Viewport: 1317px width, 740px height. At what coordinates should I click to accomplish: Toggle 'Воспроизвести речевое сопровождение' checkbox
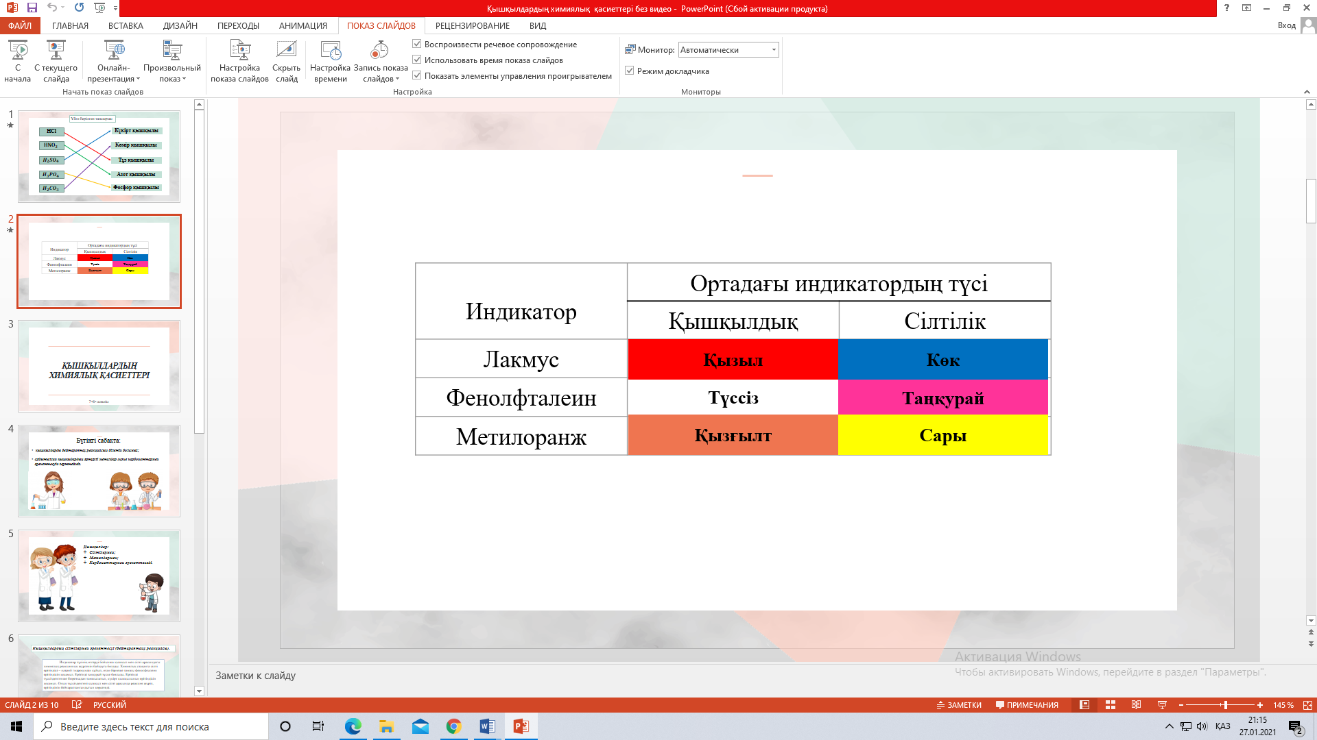click(416, 44)
